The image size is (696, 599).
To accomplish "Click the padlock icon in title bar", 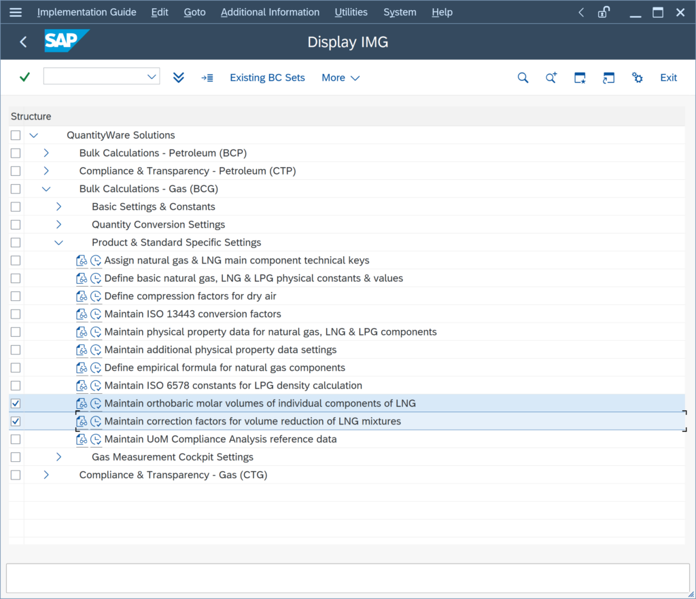I will (604, 12).
